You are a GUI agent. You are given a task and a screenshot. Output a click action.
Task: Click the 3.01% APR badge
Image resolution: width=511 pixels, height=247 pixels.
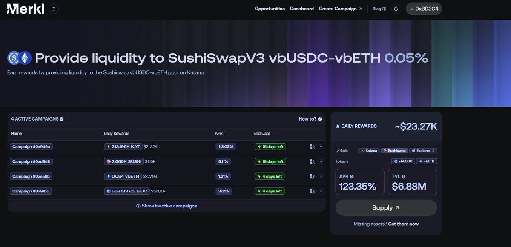click(224, 191)
